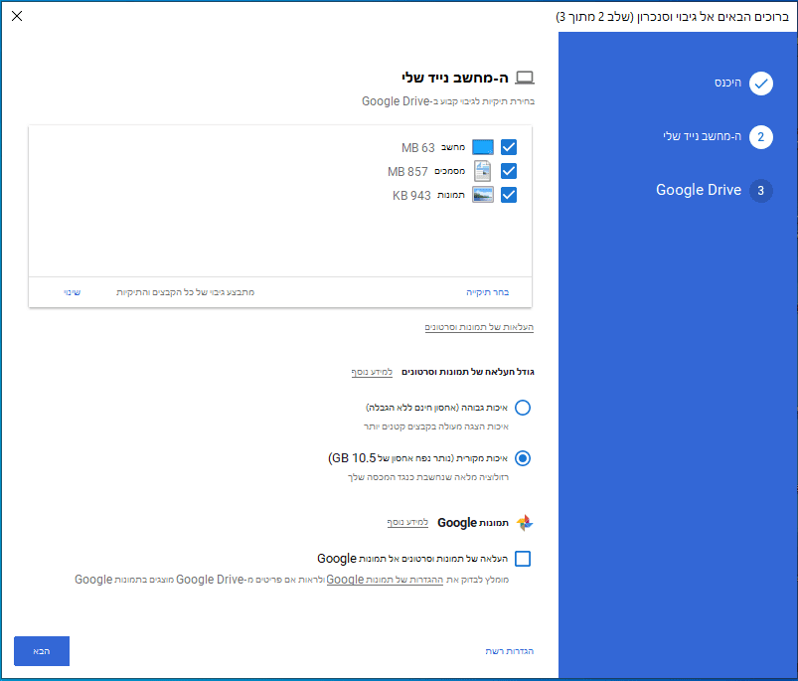Click the 'MB 857' size text

[407, 172]
